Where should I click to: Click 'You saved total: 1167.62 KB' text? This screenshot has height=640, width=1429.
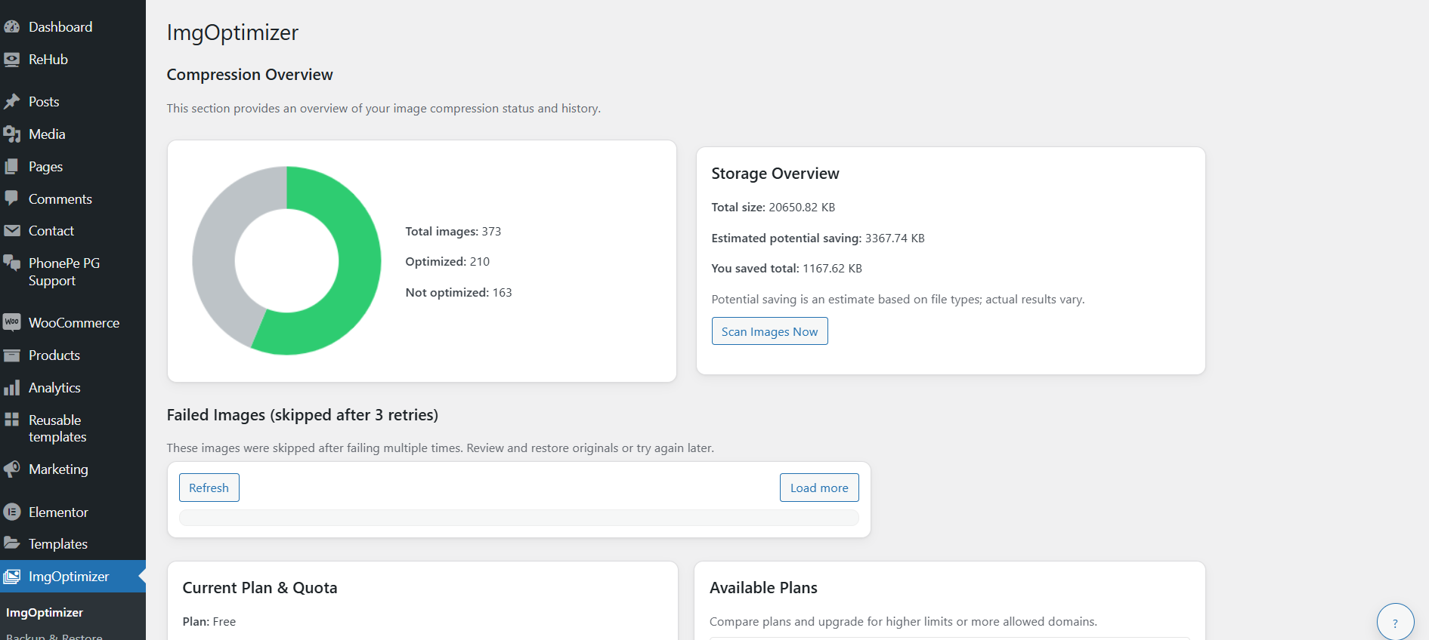click(x=787, y=269)
